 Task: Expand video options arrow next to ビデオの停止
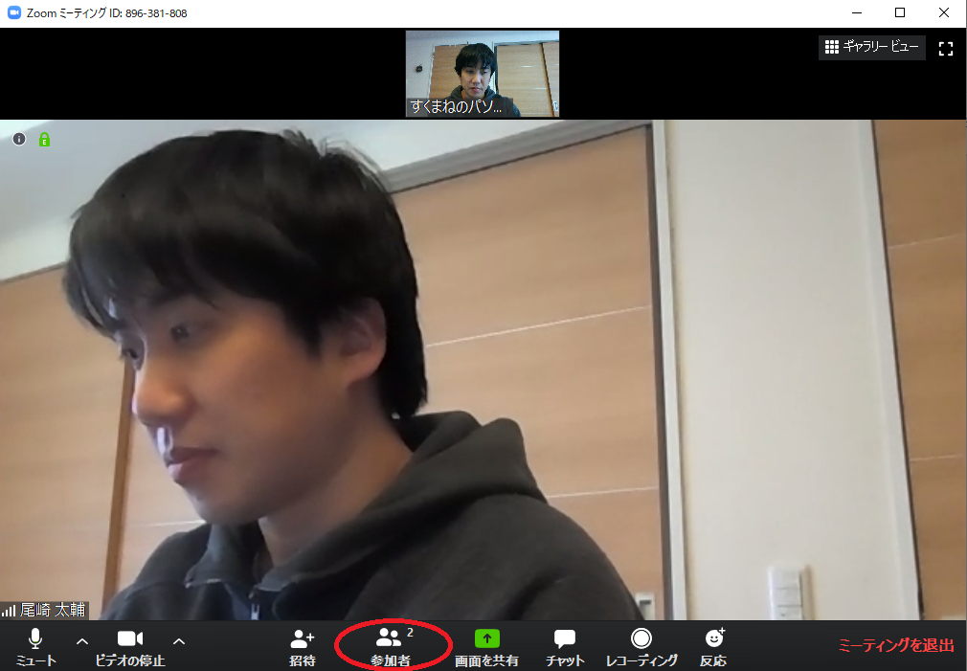point(179,641)
